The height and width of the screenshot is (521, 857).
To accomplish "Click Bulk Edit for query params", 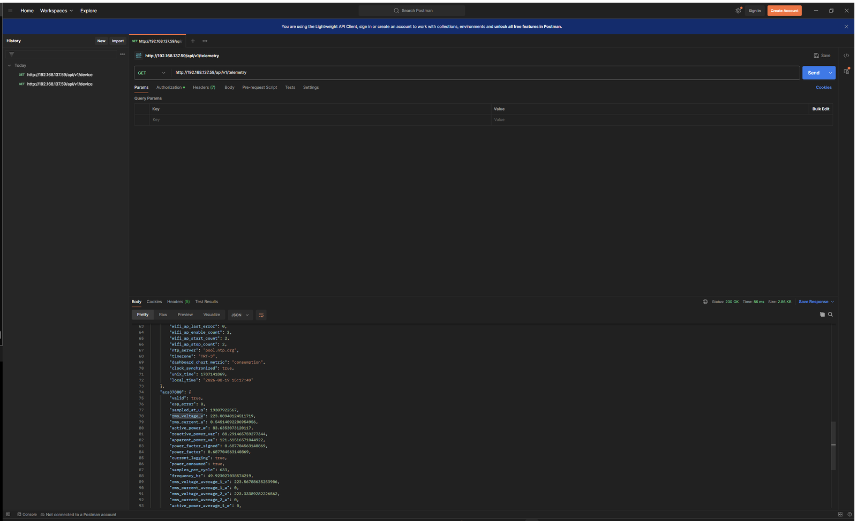I will 821,109.
